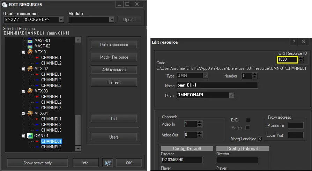Click the red arrow icon of MTX-02 CHANNEL1
Image resolution: width=312 pixels, height=171 pixels.
pos(37,74)
